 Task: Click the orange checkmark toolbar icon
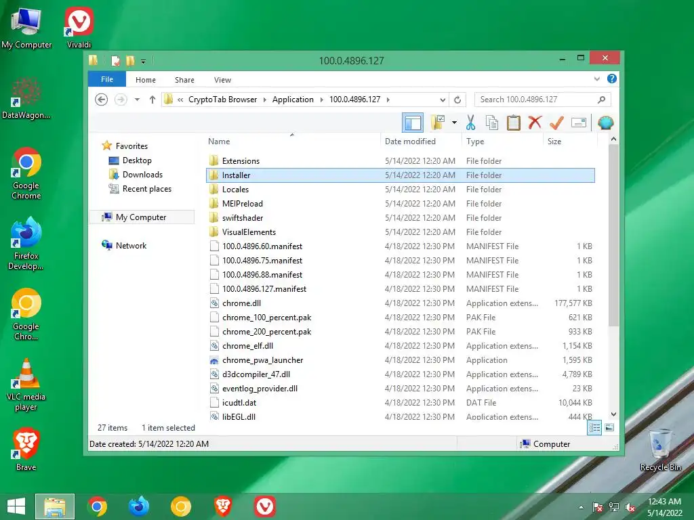(x=556, y=123)
